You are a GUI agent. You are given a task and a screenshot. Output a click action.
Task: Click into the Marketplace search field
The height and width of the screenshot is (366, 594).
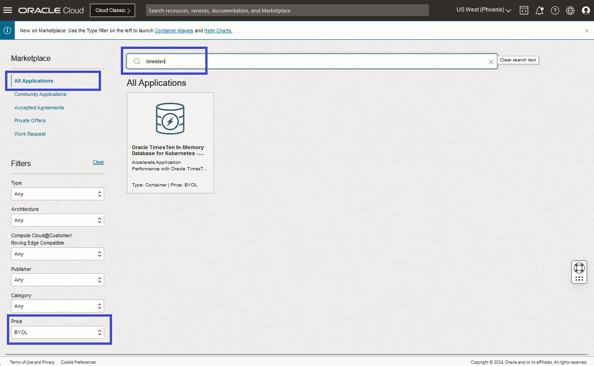312,61
